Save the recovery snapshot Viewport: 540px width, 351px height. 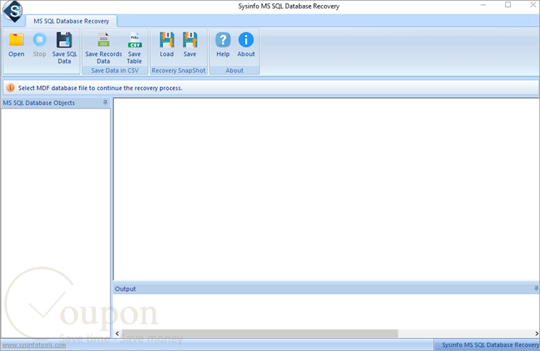pyautogui.click(x=190, y=45)
